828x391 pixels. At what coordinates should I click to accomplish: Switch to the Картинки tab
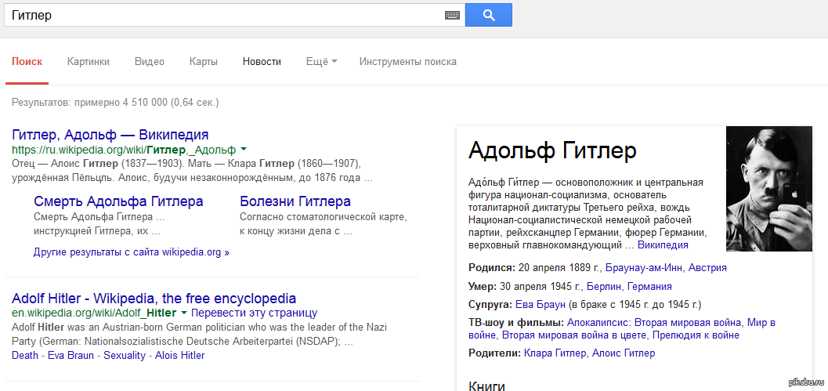point(89,62)
